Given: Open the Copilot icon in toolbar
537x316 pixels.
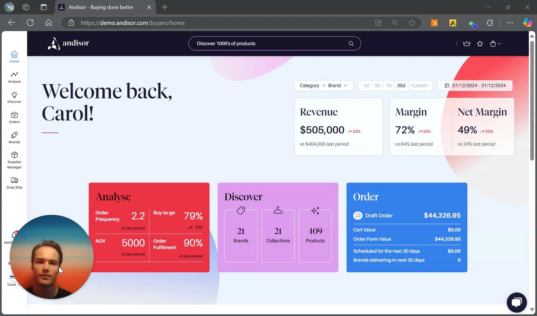Looking at the screenshot, I should tap(527, 23).
